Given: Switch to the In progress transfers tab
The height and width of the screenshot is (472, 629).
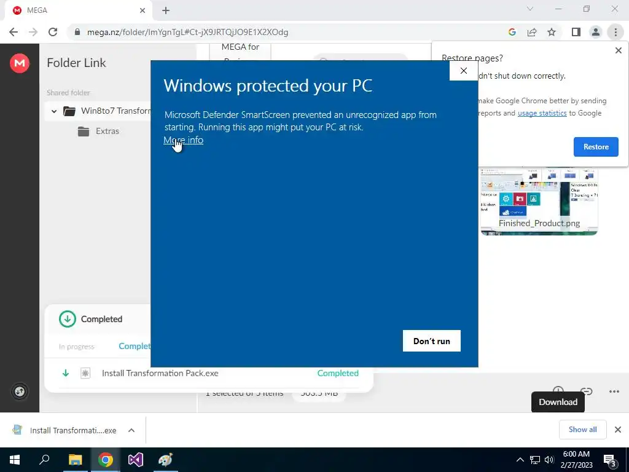Looking at the screenshot, I should coord(77,347).
